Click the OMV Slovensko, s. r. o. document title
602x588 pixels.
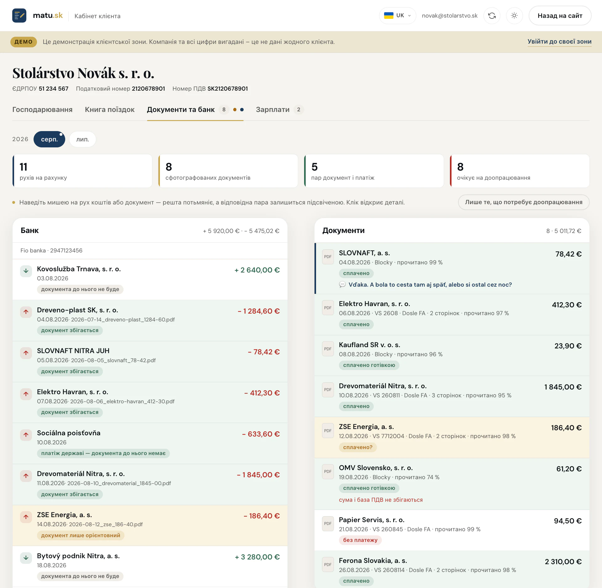[x=376, y=468]
